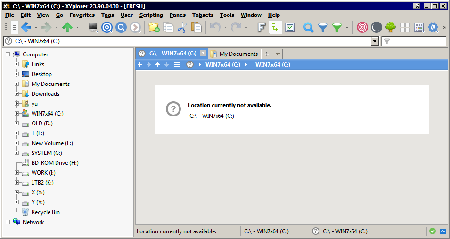Select BD-ROM Drive (H:) in the tree
450x239 pixels.
point(55,162)
